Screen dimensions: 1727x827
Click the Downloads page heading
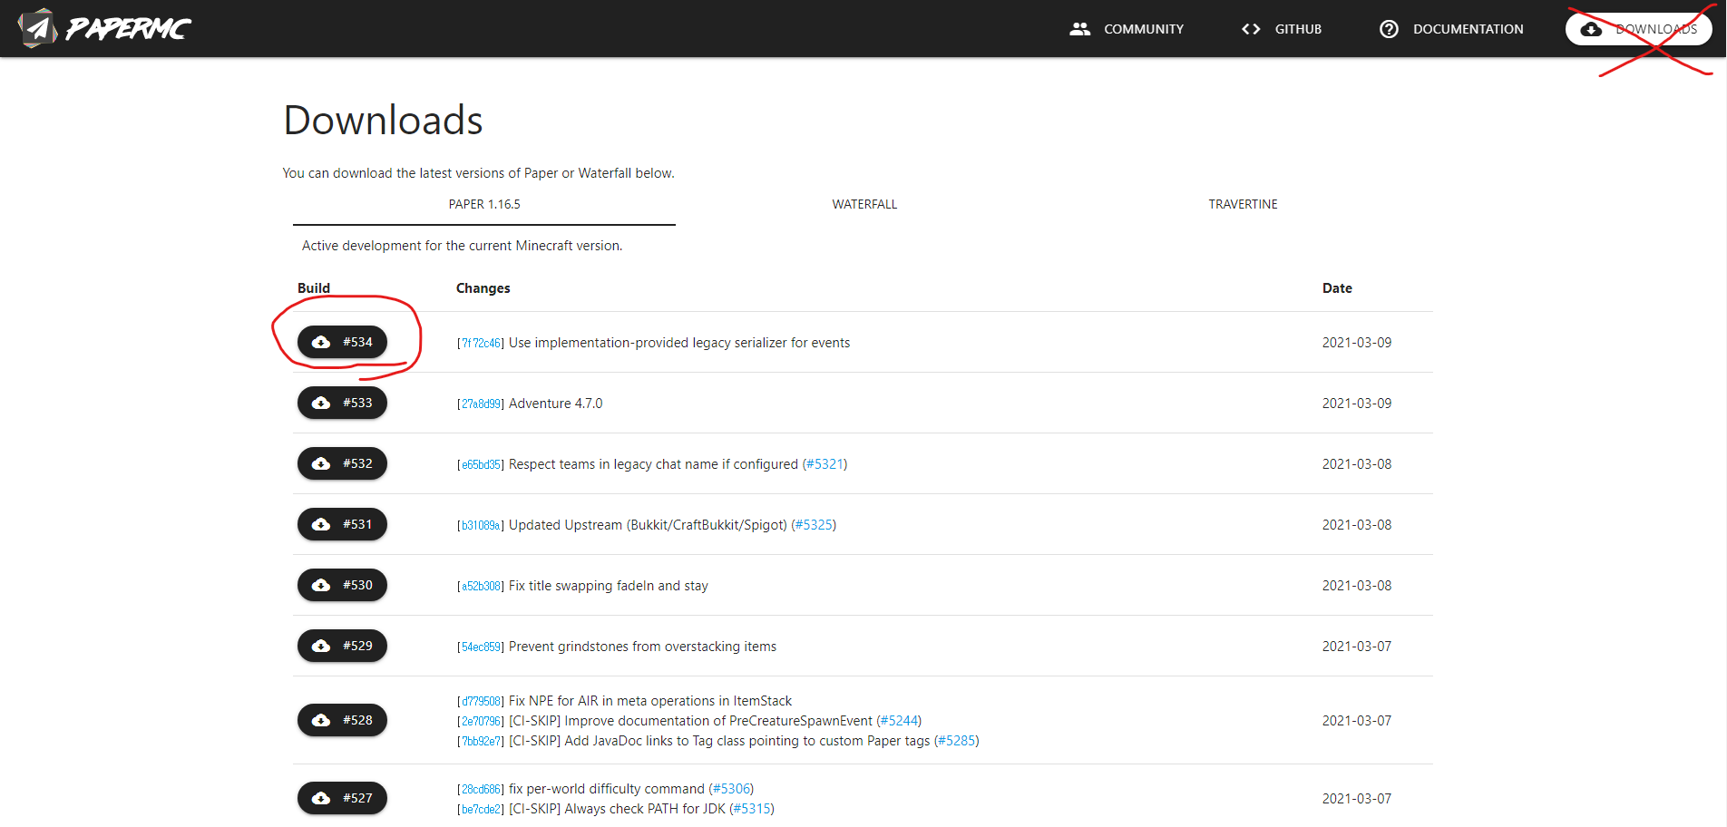click(383, 121)
